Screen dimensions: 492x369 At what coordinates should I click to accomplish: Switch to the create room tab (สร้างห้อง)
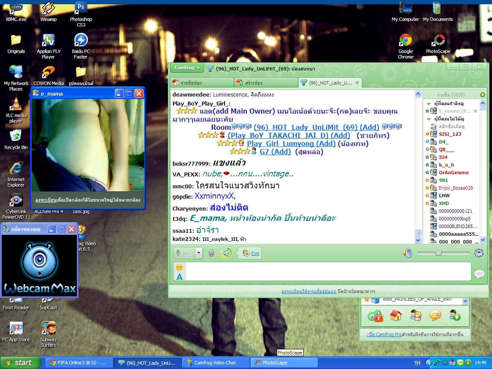pyautogui.click(x=266, y=82)
